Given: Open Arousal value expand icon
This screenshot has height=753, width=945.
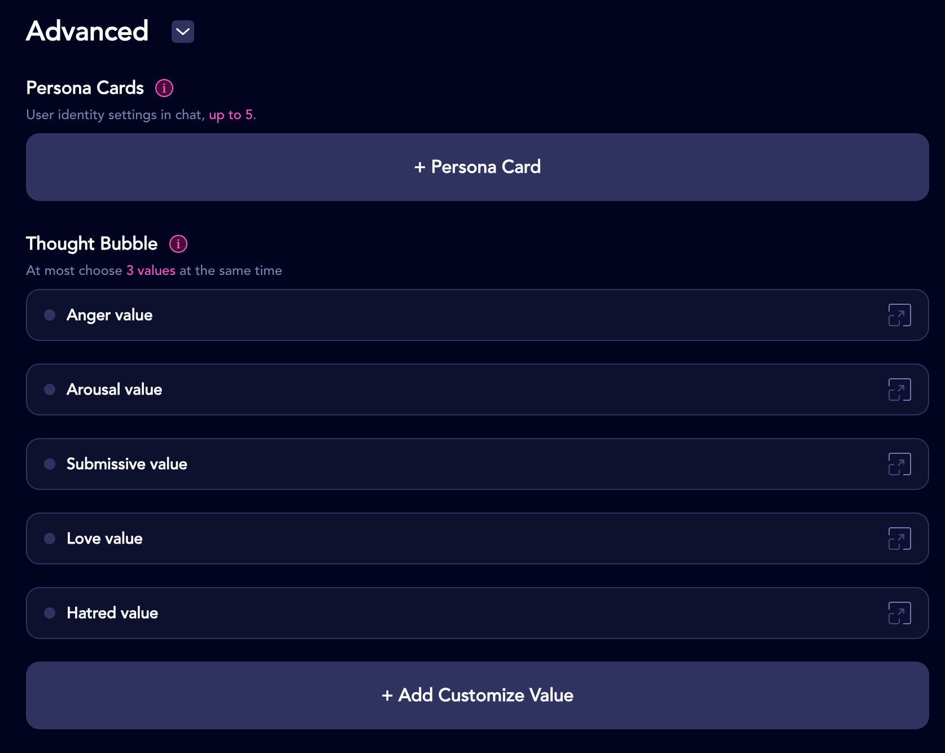Looking at the screenshot, I should (x=900, y=389).
